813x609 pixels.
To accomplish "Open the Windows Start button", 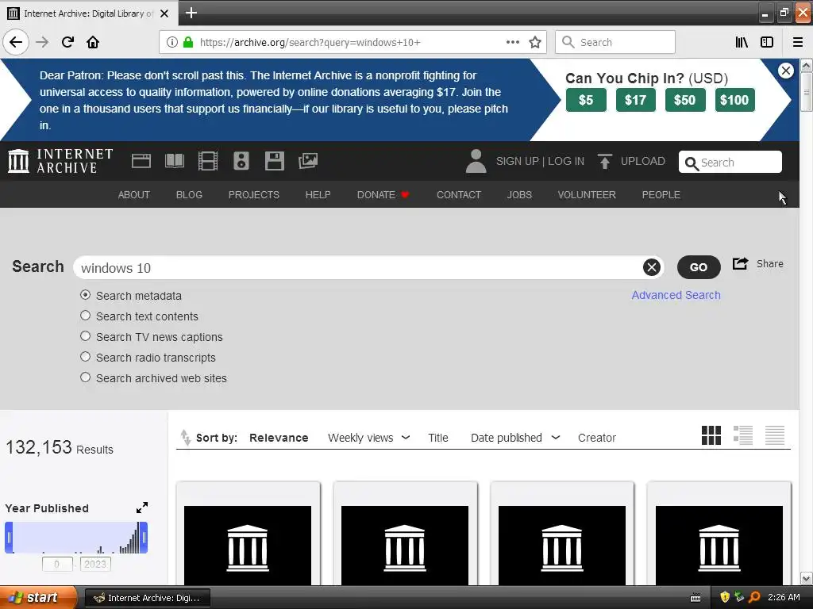I will click(x=38, y=597).
